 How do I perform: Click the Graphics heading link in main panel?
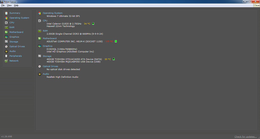click(x=47, y=46)
